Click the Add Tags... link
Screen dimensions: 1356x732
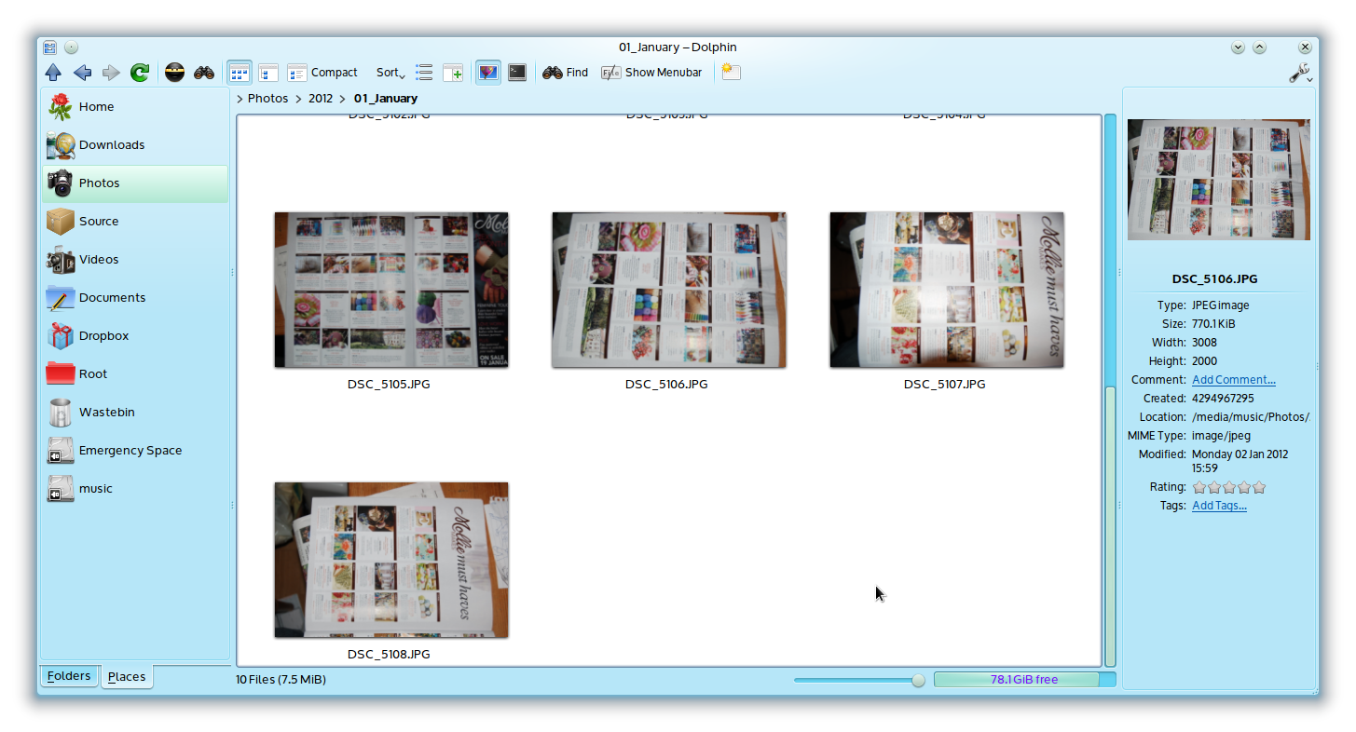(1219, 506)
